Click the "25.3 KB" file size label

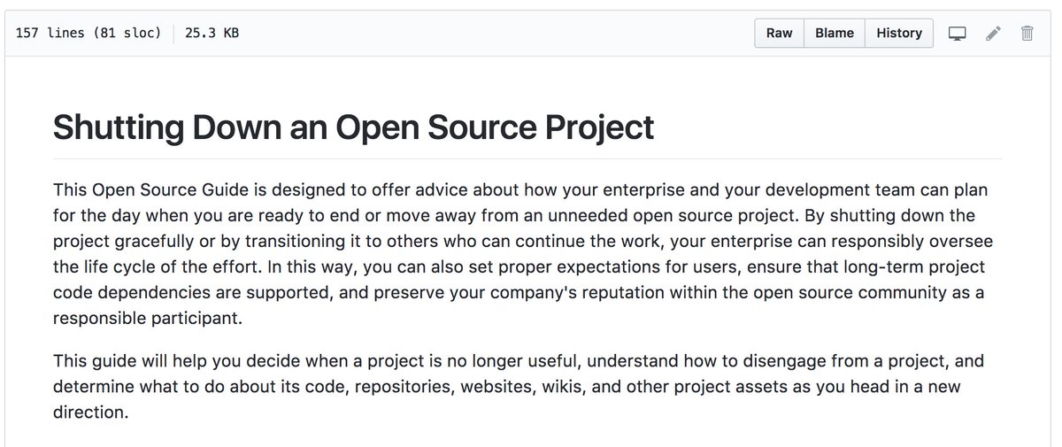(212, 33)
